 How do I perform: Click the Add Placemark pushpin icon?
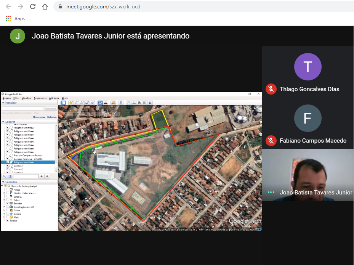pyautogui.click(x=71, y=103)
